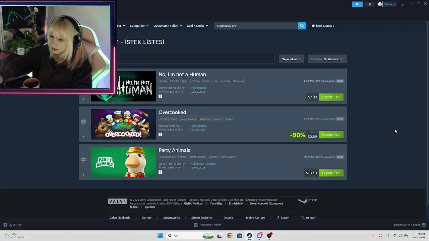429x241 pixels.
Task: Open Sıralama sort dropdown
Action: (327, 59)
